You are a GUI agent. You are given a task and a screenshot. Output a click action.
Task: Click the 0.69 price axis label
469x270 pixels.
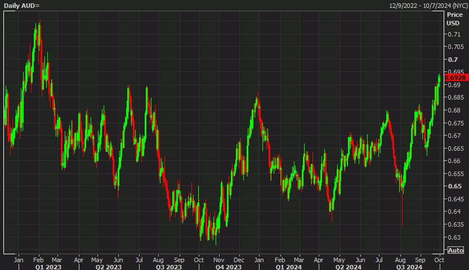tap(454, 85)
